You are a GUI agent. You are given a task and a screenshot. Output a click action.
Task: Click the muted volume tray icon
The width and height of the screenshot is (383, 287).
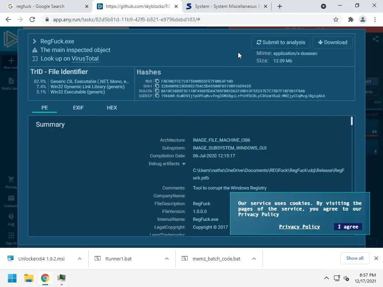tap(346, 278)
